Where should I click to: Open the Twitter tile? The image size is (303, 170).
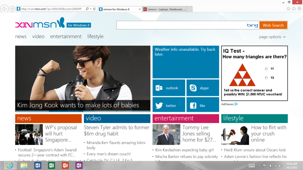click(x=169, y=104)
